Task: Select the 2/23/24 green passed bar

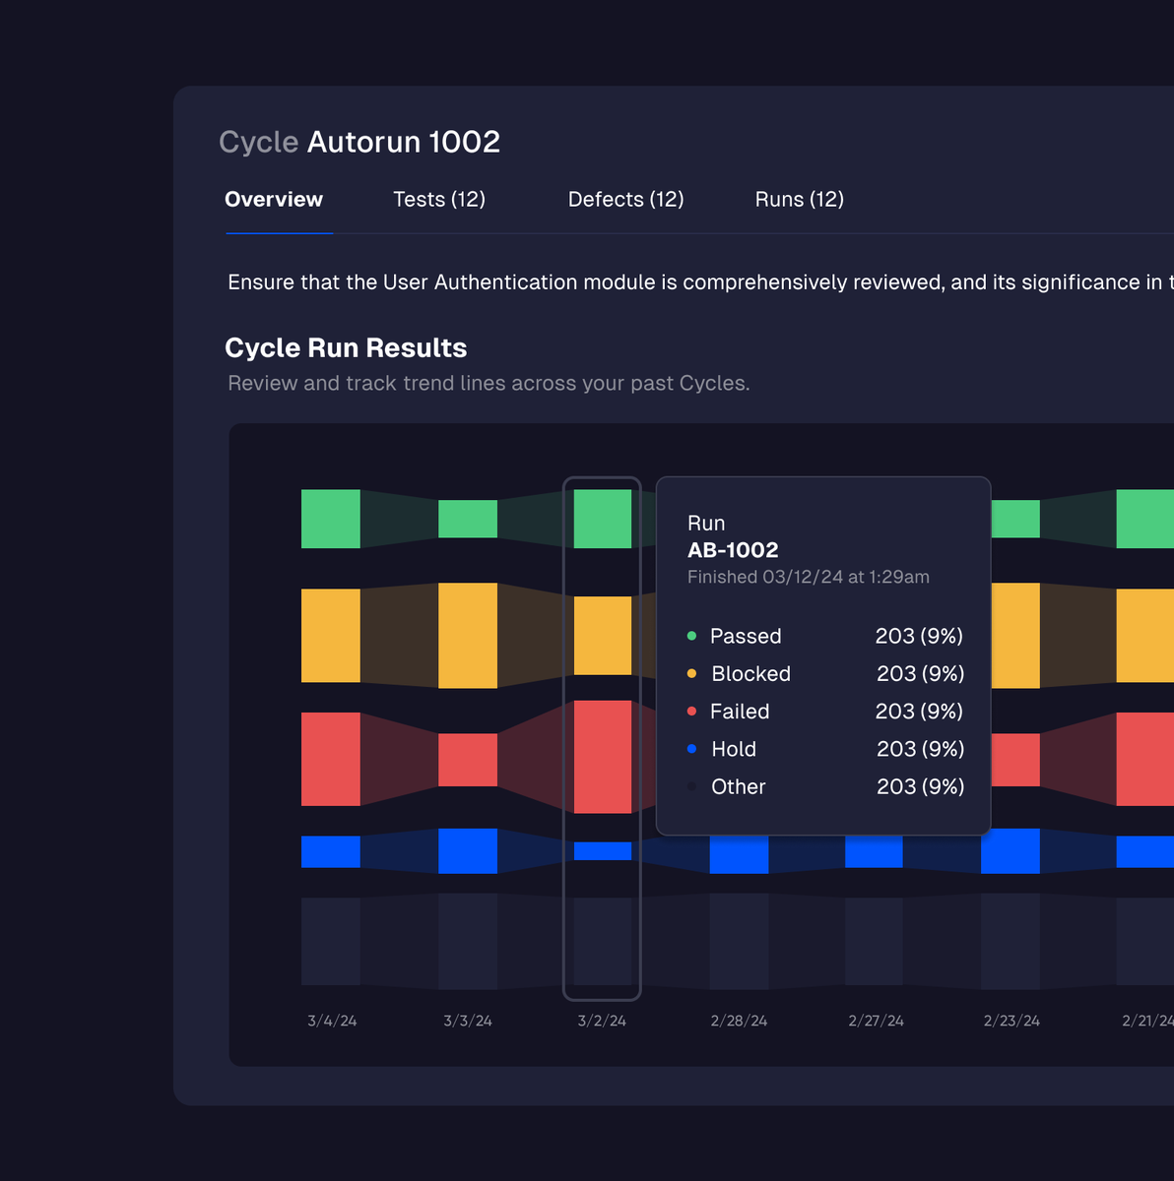Action: click(x=1015, y=519)
